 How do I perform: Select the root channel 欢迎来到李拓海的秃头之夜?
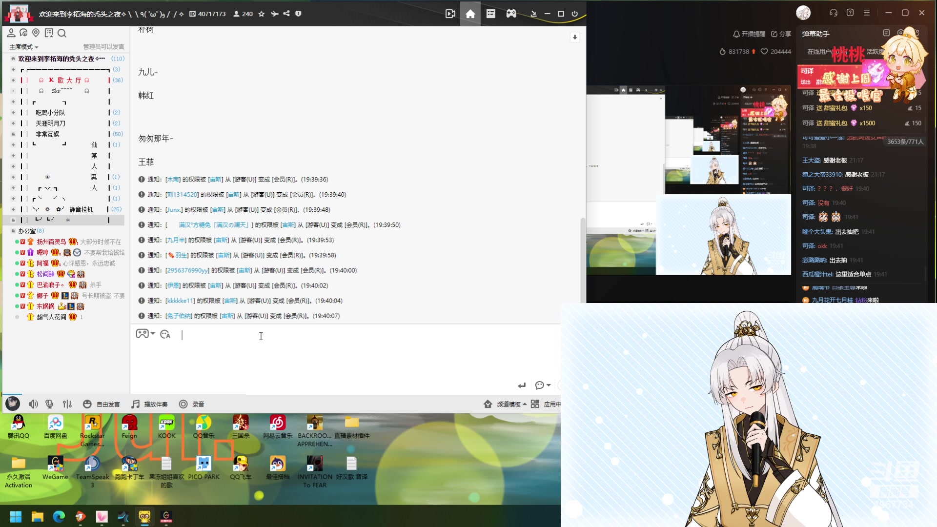[x=61, y=59]
